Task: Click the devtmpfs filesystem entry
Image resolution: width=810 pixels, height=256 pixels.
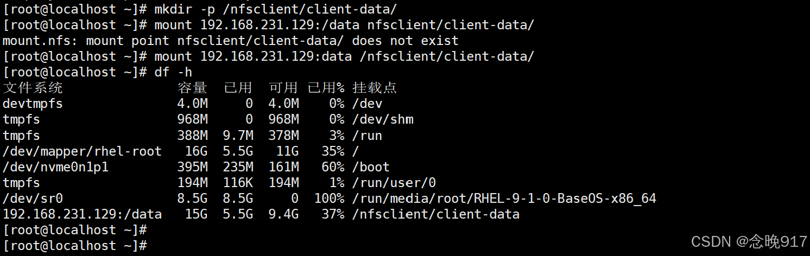Action: 33,104
